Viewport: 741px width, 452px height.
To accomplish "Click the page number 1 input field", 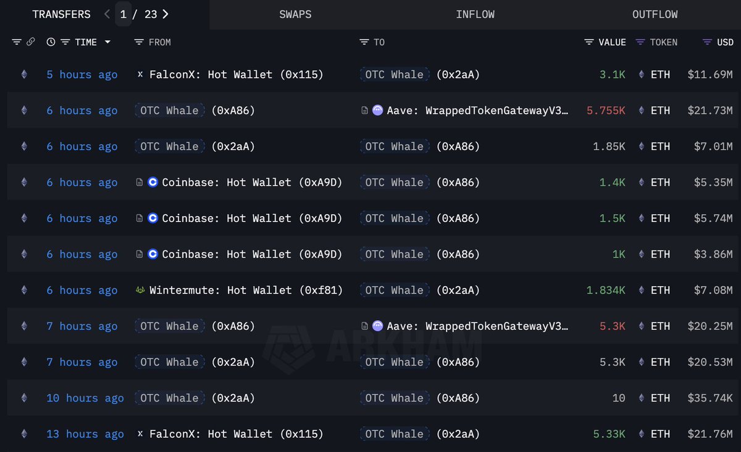I will pyautogui.click(x=124, y=14).
